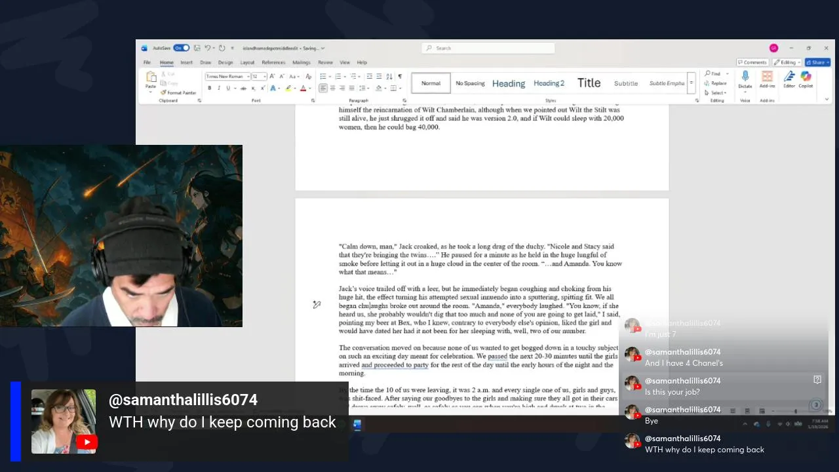Screen dimensions: 839x472
Task: Switch to the Layout ribbon tab
Action: (x=247, y=62)
